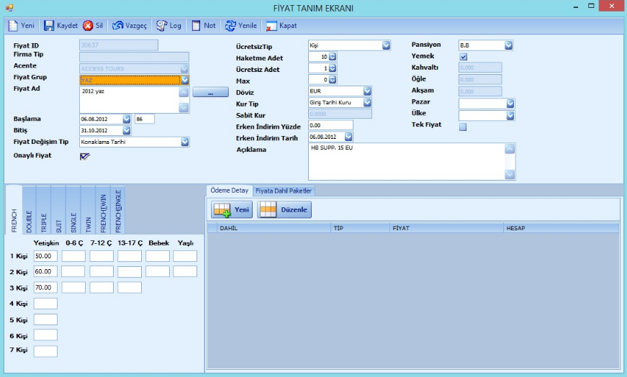
Task: Open the Not notepad icon
Action: pos(196,26)
